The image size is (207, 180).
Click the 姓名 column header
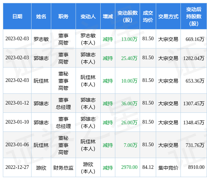41,17
